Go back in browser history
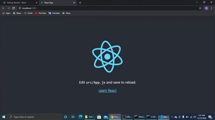215x120 pixels. [3, 8]
